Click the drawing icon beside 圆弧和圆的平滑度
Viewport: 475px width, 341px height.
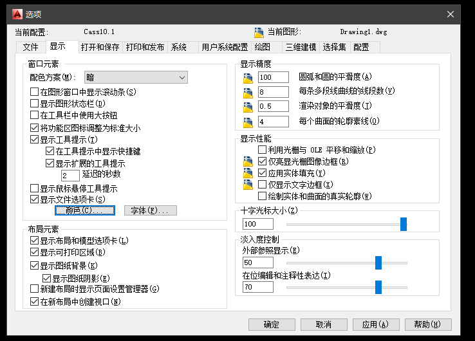click(x=249, y=78)
